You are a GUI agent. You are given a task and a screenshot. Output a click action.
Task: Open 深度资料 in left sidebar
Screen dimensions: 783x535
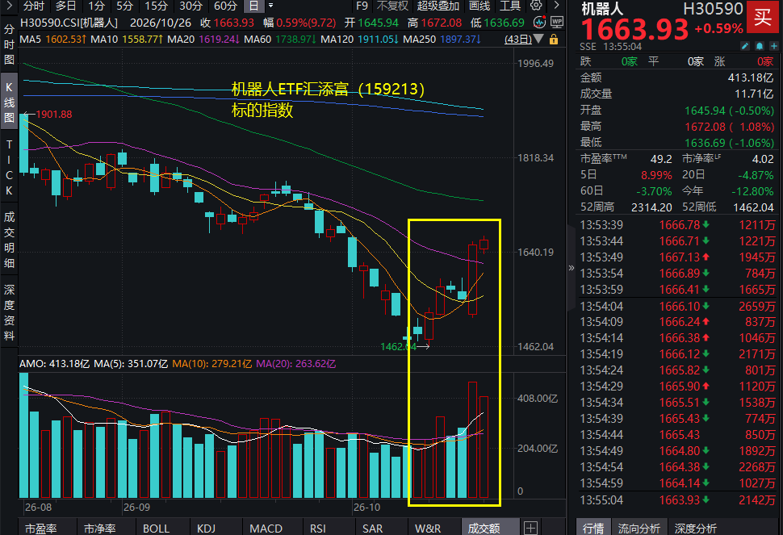[9, 313]
